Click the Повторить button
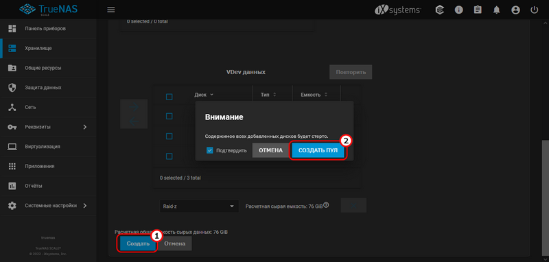The height and width of the screenshot is (262, 549). click(x=351, y=72)
